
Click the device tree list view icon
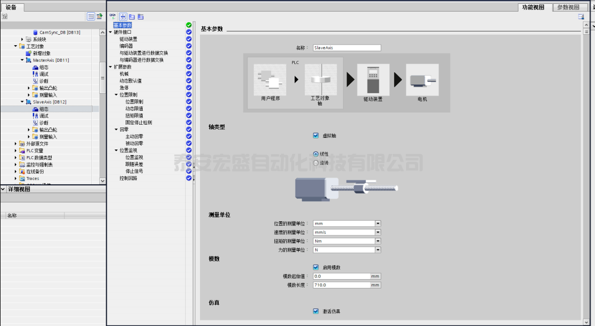point(91,17)
